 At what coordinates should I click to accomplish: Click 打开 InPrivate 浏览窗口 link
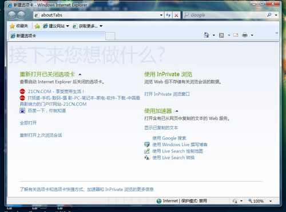click(x=167, y=94)
